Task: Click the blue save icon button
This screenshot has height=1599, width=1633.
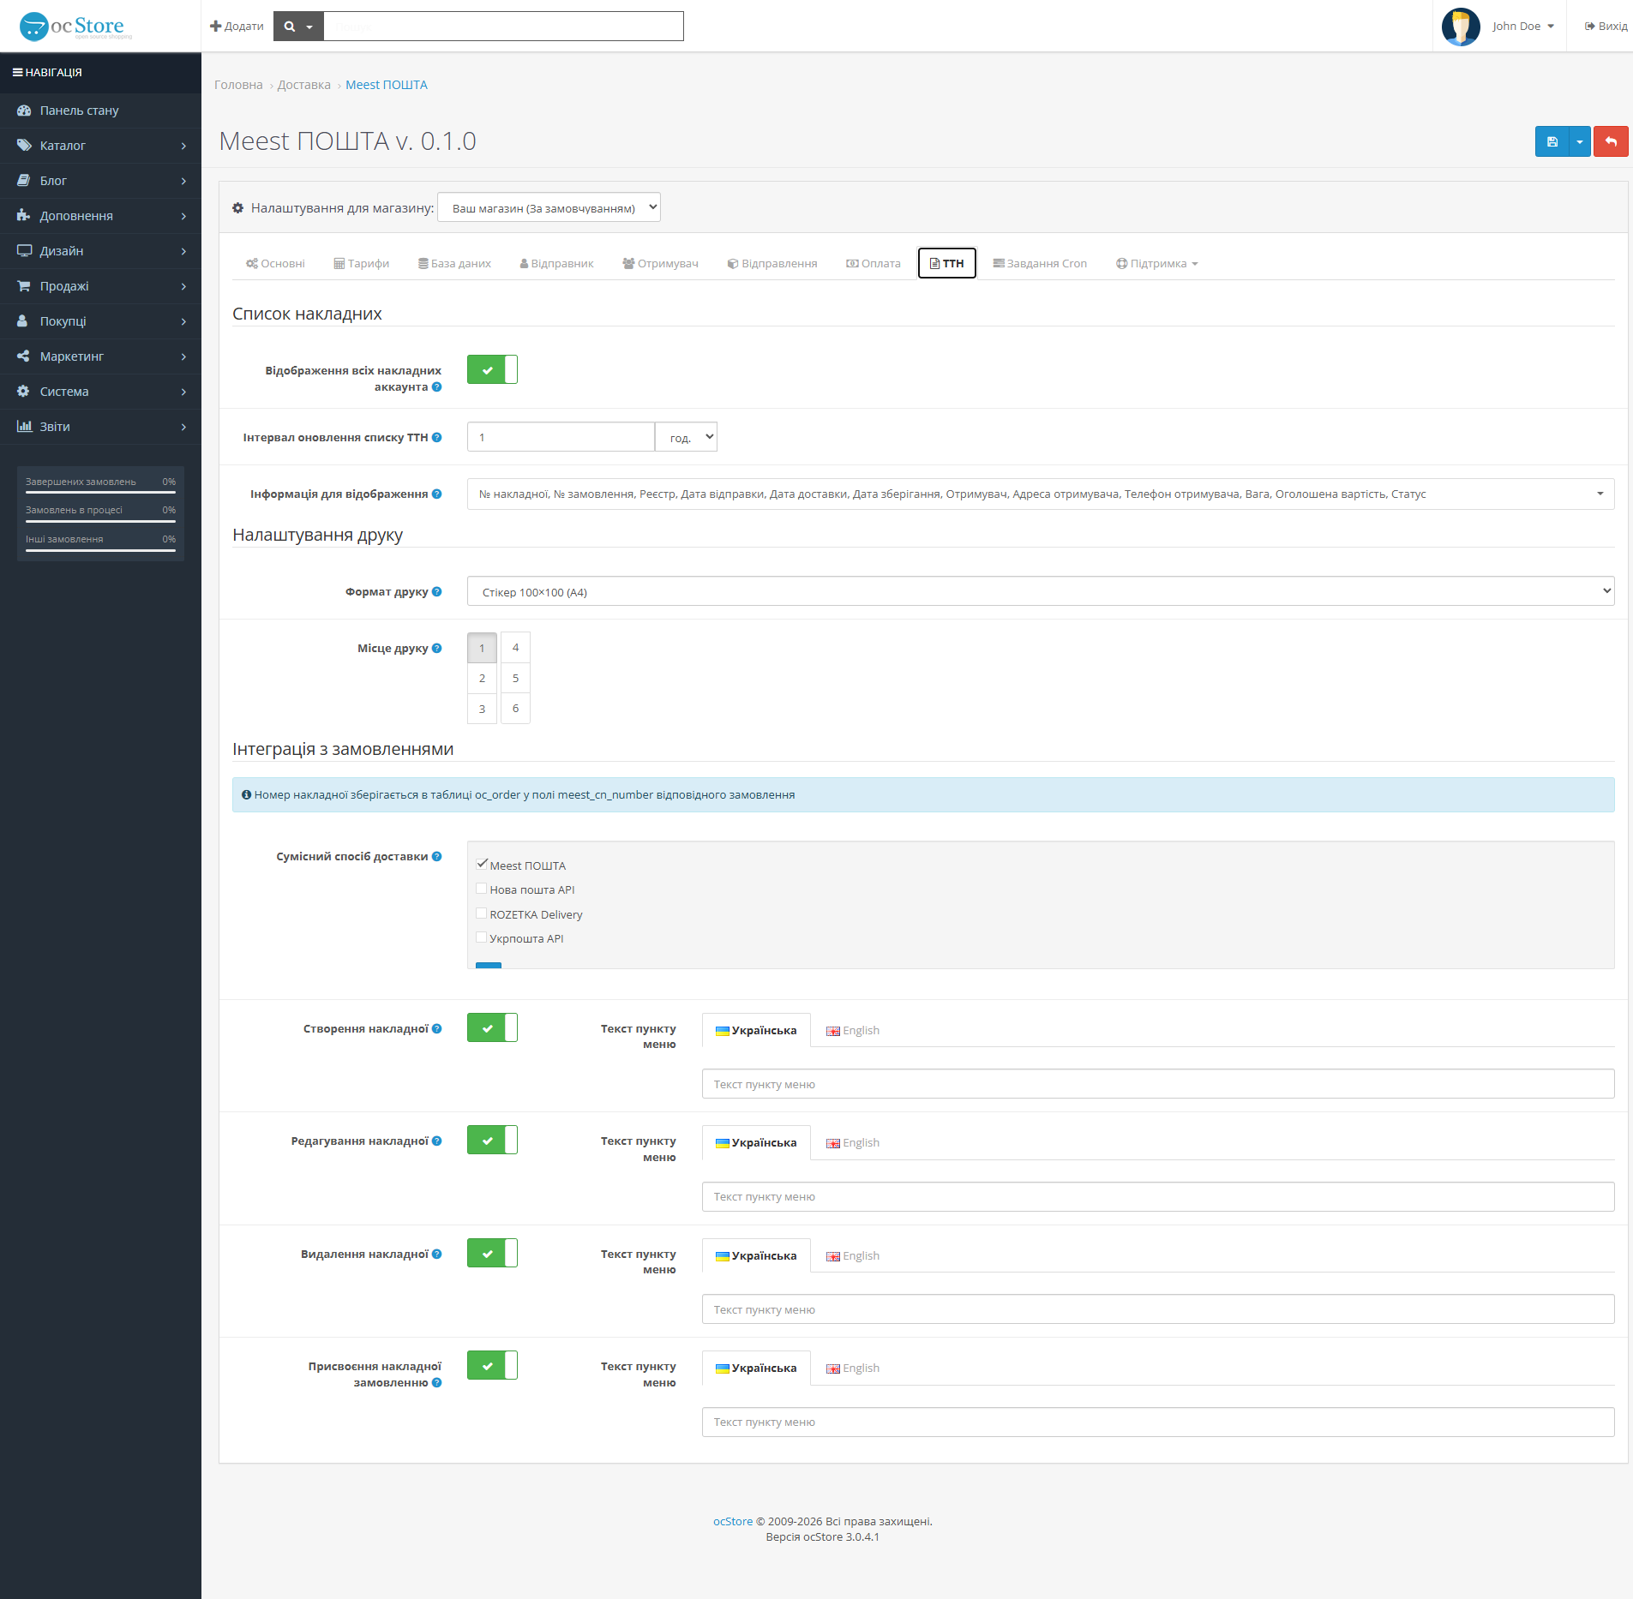Action: (x=1552, y=141)
